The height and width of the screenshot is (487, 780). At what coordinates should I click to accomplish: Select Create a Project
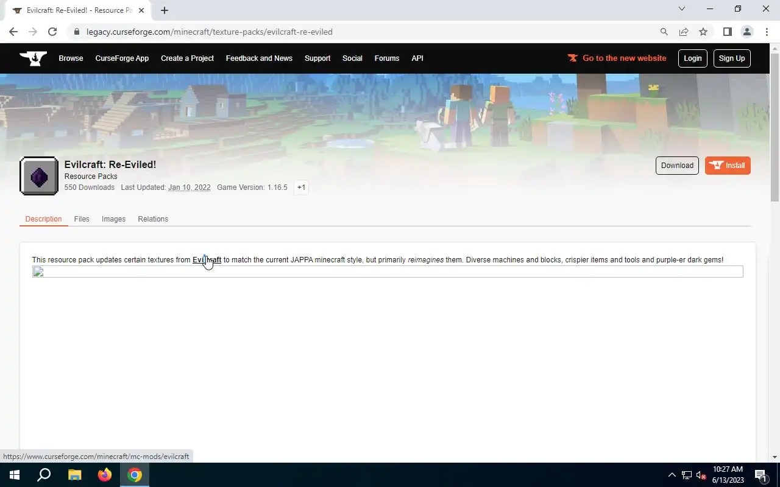pyautogui.click(x=187, y=58)
